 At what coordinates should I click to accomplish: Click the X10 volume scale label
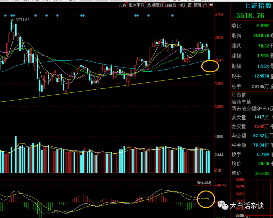218,171
